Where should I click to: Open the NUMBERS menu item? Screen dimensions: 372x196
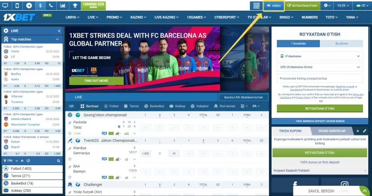point(310,18)
